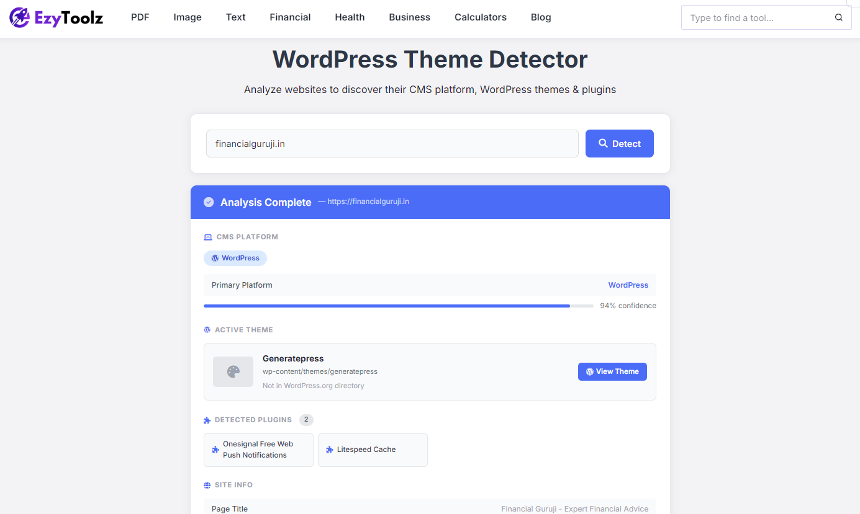Viewport: 860px width, 514px height.
Task: Click the WordPress icon beside ACTIVE THEME heading
Action: click(x=207, y=329)
